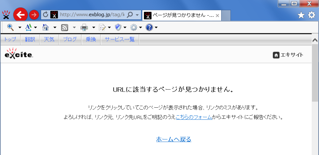This screenshot has width=319, height=155.
Task: Open the address bar dropdown arrow
Action: coord(137,15)
